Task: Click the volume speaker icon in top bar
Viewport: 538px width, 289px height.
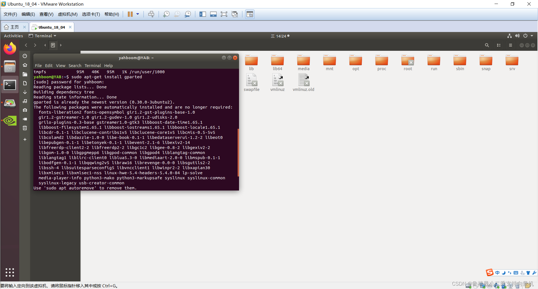Action: click(x=517, y=36)
